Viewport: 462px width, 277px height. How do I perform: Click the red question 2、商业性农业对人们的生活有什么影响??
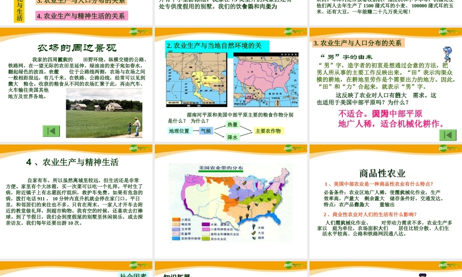pos(370,214)
